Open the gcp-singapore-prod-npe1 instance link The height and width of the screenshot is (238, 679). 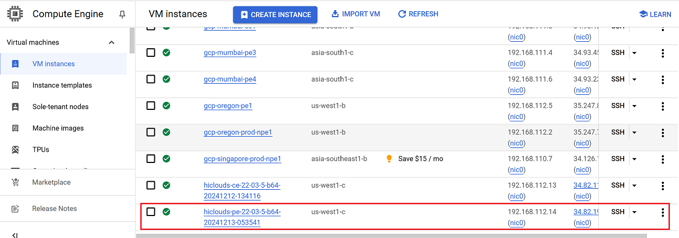click(242, 159)
